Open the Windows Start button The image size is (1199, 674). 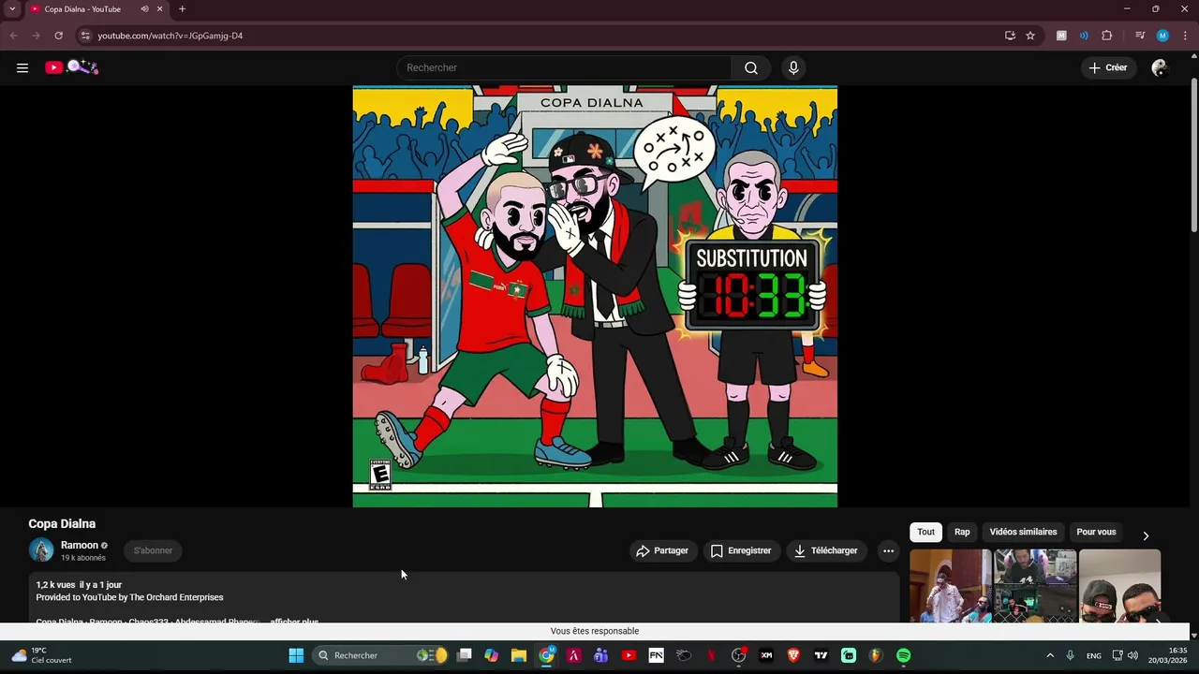click(296, 655)
